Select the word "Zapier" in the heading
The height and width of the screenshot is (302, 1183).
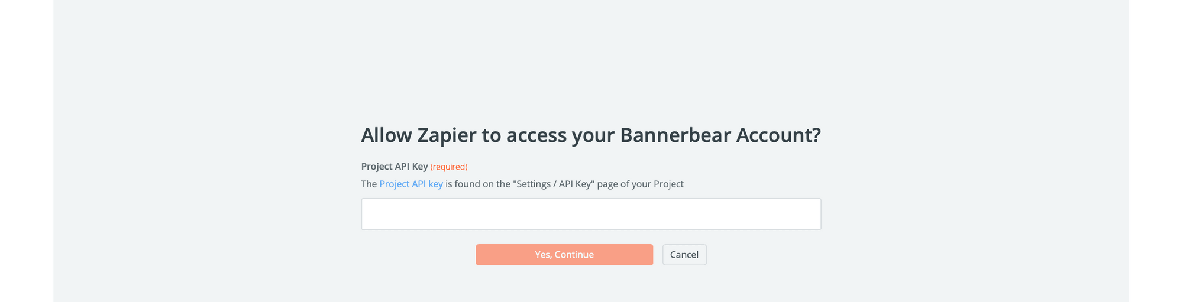(x=447, y=135)
